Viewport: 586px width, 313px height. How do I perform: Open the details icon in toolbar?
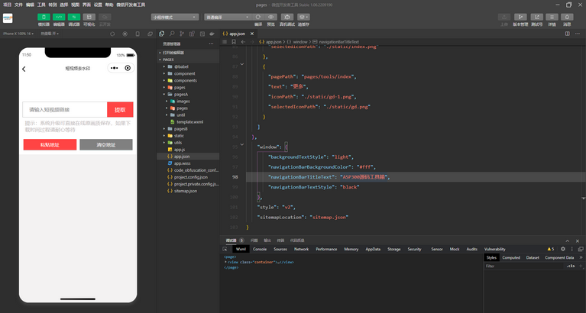pos(552,16)
